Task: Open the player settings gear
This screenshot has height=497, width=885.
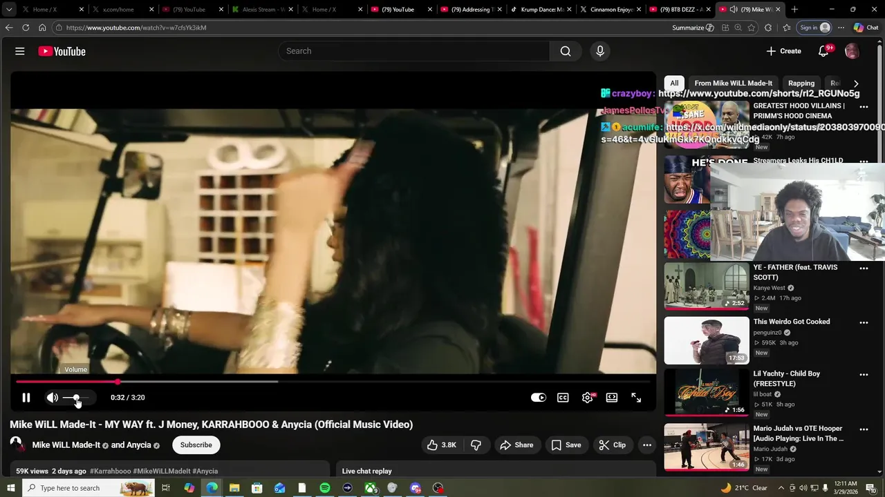Action: click(588, 398)
